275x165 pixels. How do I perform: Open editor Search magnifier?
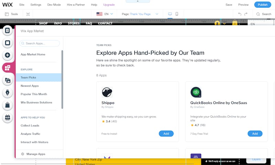tap(258, 14)
